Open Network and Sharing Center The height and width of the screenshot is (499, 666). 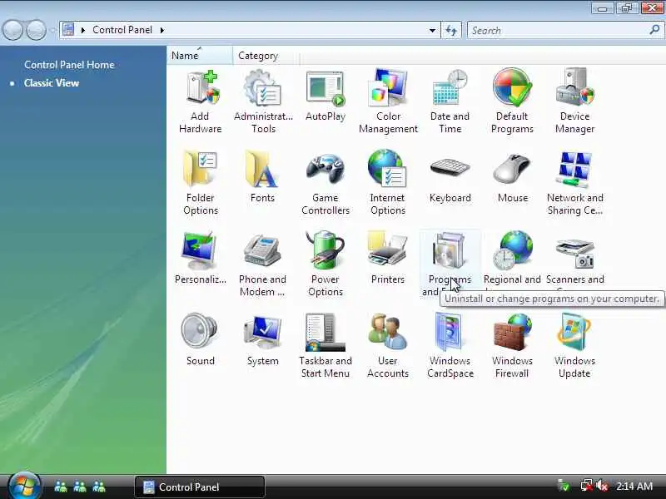[x=574, y=182]
